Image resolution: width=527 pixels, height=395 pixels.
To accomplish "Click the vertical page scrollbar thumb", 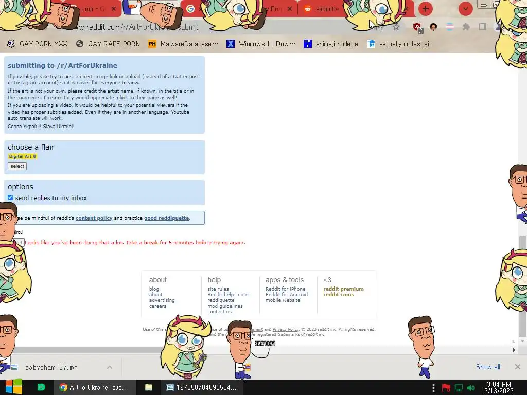I will [x=522, y=286].
